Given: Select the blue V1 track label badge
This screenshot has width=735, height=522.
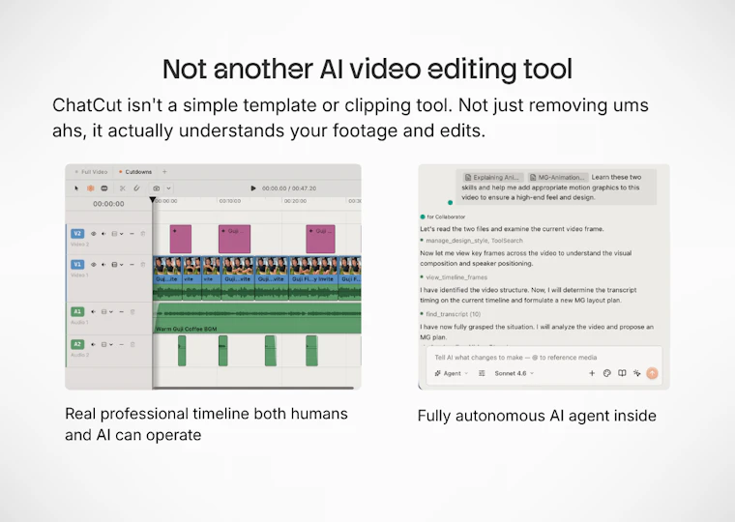Looking at the screenshot, I should (77, 264).
